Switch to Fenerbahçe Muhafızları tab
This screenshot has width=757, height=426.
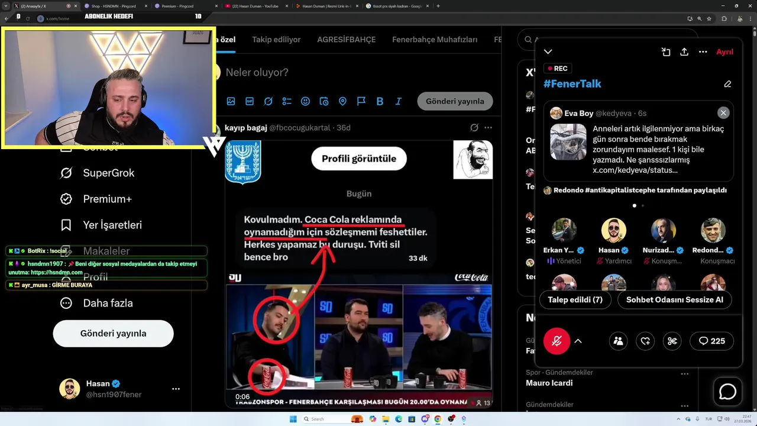(435, 40)
